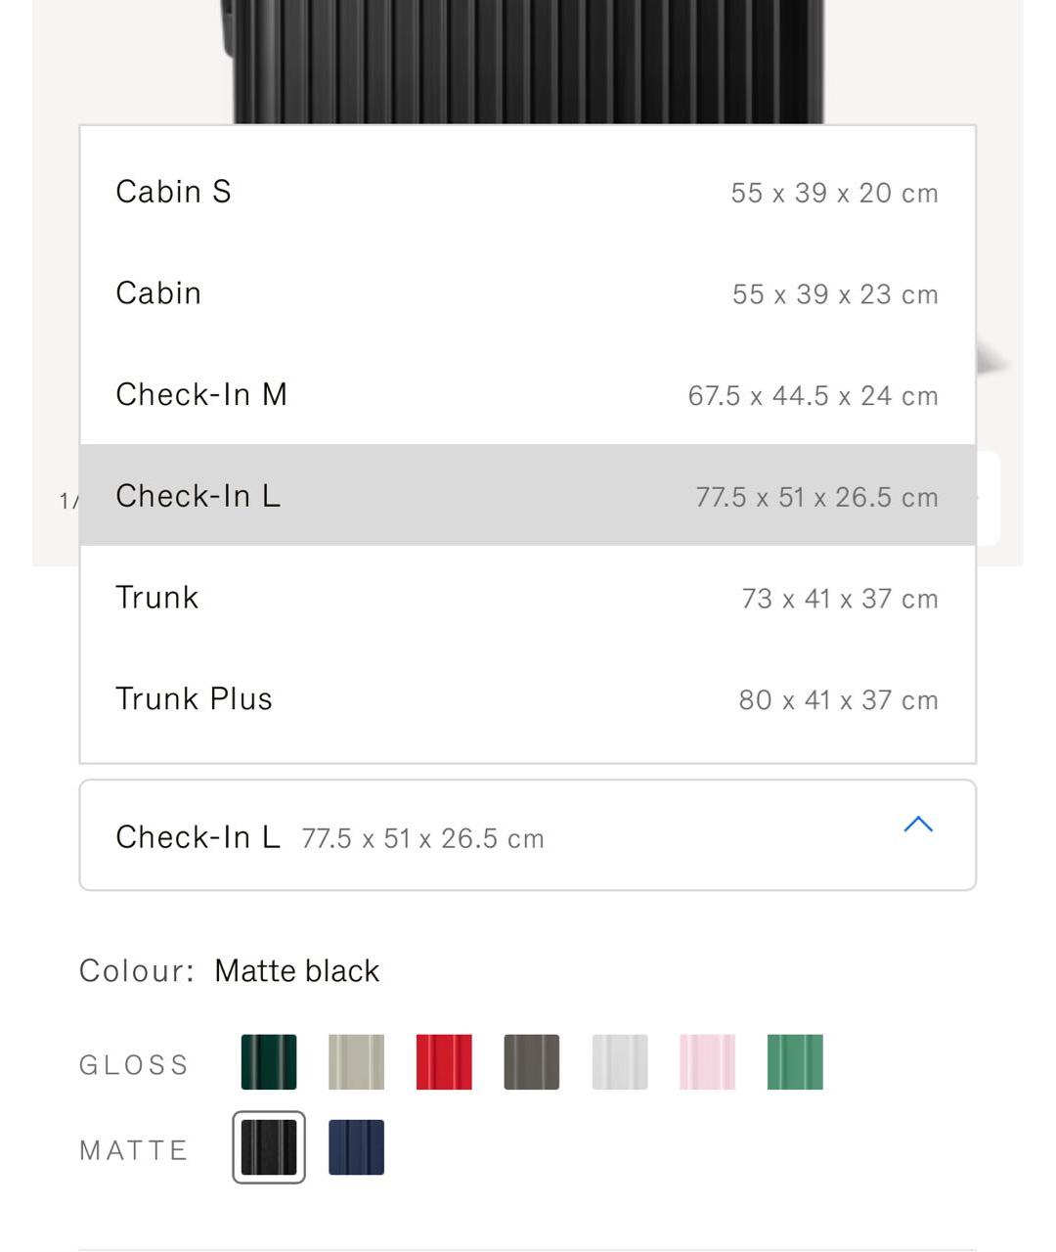
Task: Pick the gloss red colour swatch
Action: (x=444, y=1062)
